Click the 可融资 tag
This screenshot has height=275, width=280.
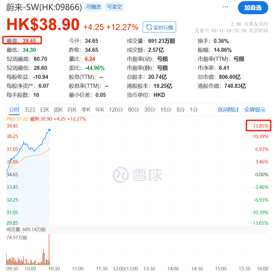[x=93, y=7]
